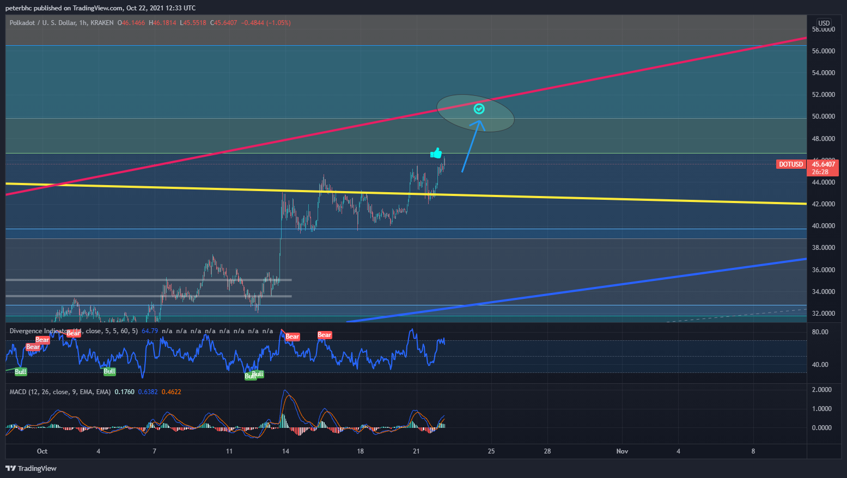Click the change value −0.4844 (−1.05%)
Viewport: 847px width, 478px height.
tap(266, 23)
